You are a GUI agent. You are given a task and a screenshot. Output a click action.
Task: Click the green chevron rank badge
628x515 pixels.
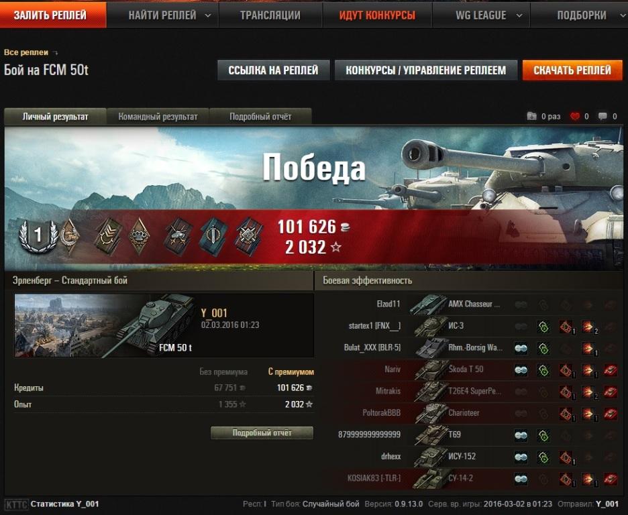[108, 236]
